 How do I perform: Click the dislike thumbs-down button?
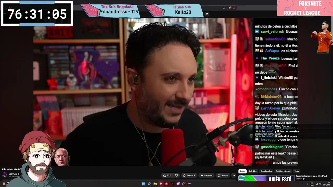[176, 175]
